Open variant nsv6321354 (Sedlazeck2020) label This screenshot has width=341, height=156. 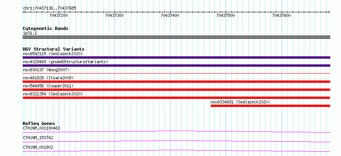[x=53, y=94]
